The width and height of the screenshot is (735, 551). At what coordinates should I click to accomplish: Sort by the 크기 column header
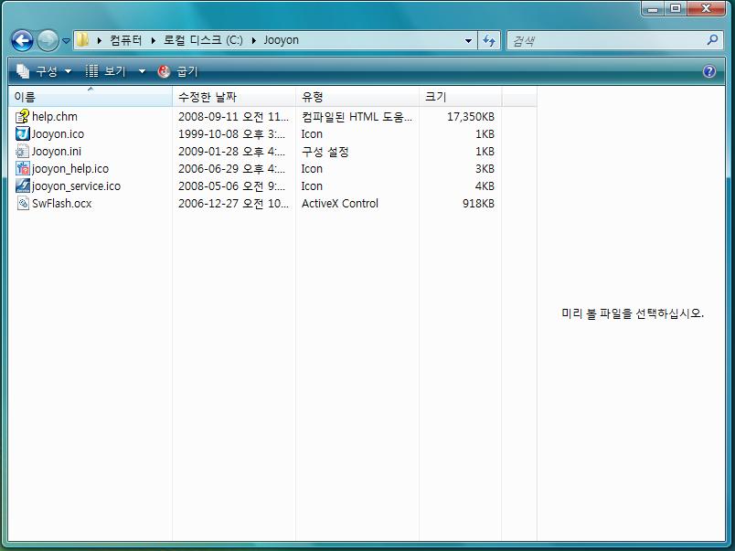pos(461,97)
